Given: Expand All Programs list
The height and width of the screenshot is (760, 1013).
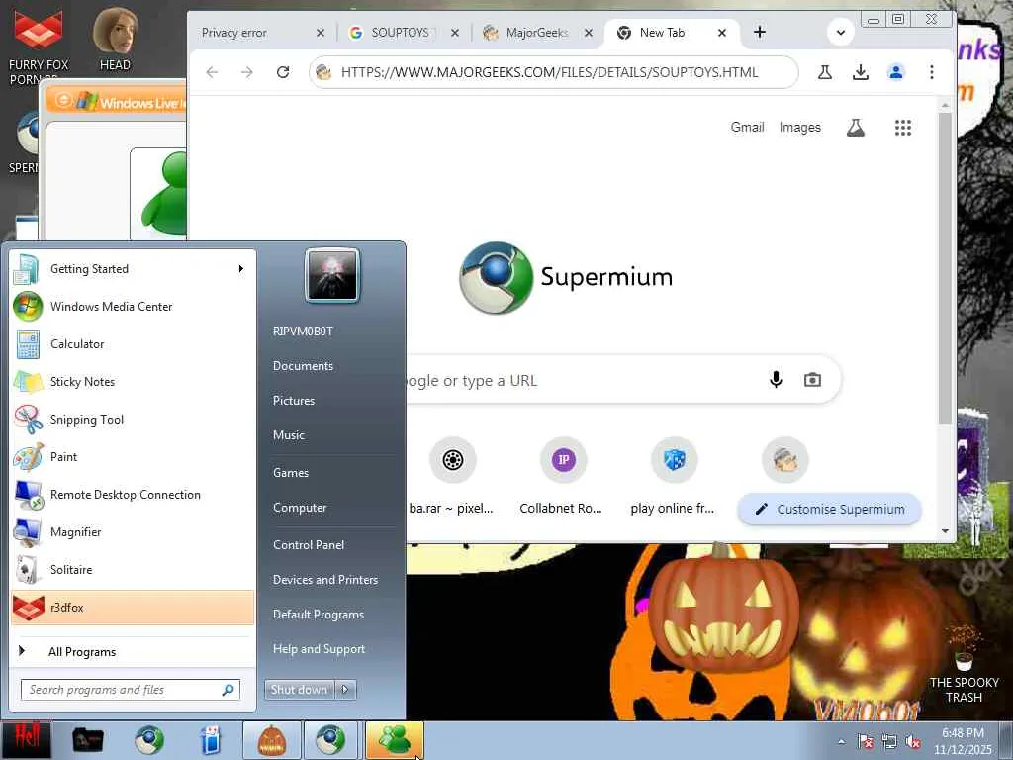Looking at the screenshot, I should 133,651.
